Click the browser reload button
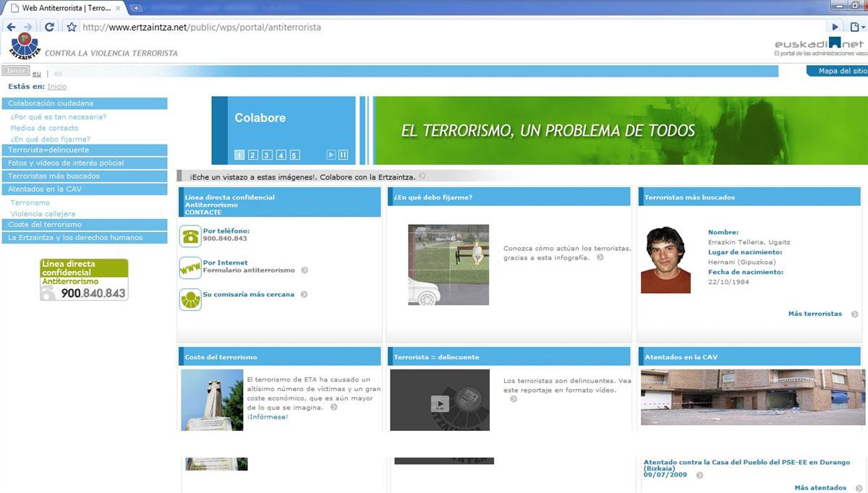868x493 pixels. tap(49, 27)
